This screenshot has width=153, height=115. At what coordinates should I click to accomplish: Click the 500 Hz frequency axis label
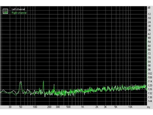[69, 107]
